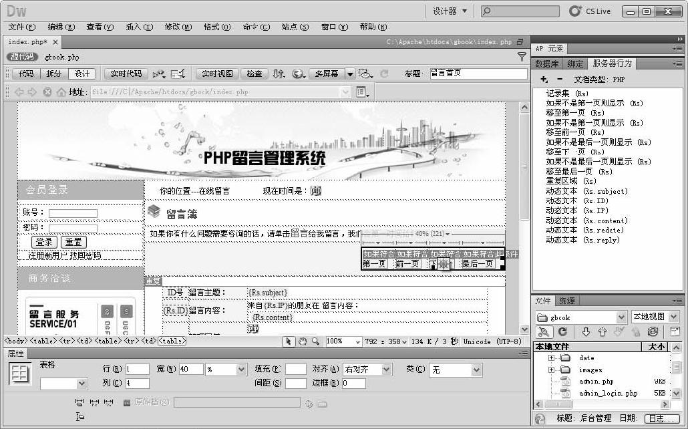This screenshot has width=688, height=429.
Task: Click the table icon in Properties panel
Action: [20, 374]
